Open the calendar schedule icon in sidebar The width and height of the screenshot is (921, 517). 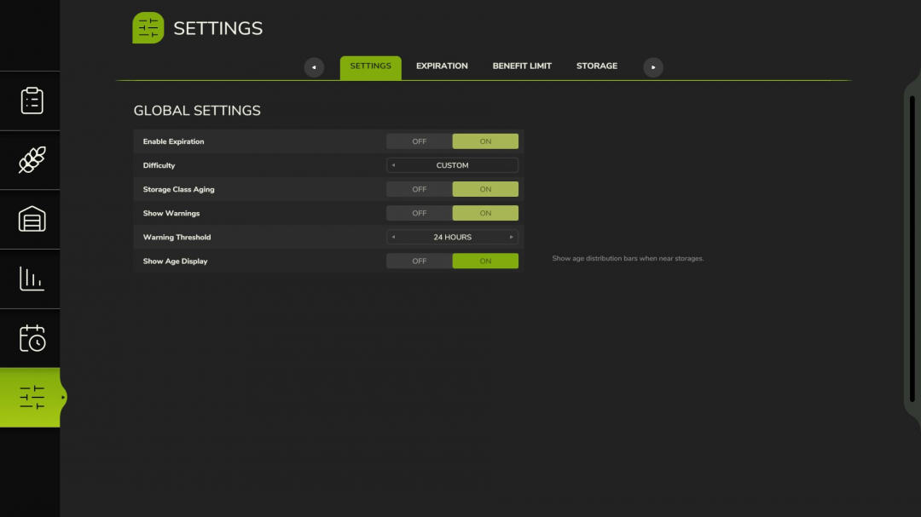pyautogui.click(x=31, y=338)
